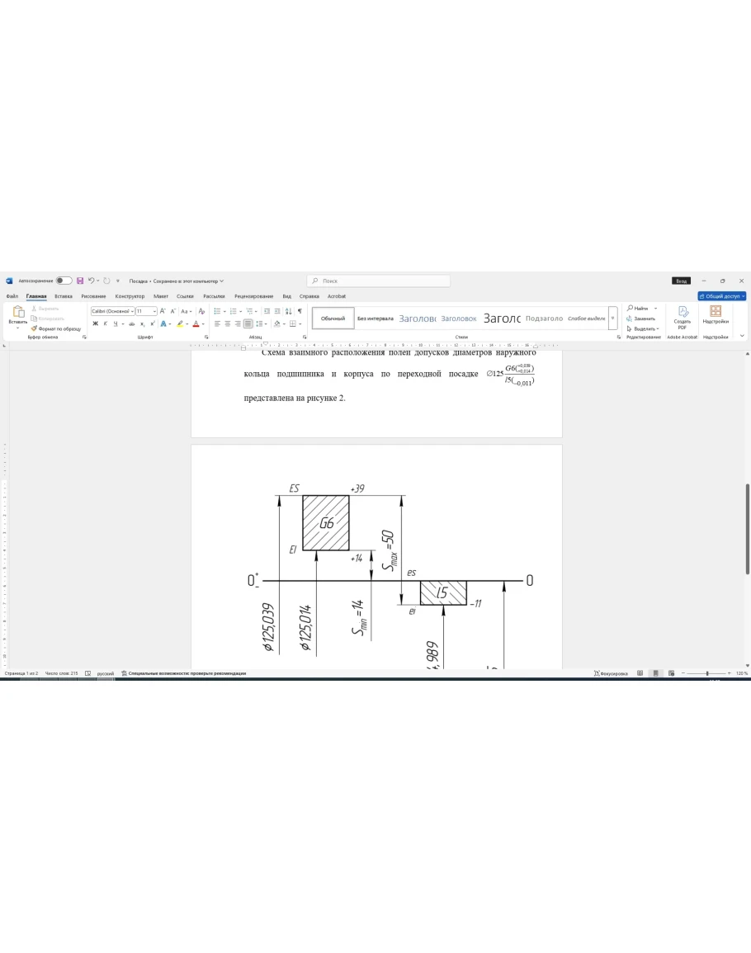Toggle the Автосохранение switch

click(x=64, y=281)
